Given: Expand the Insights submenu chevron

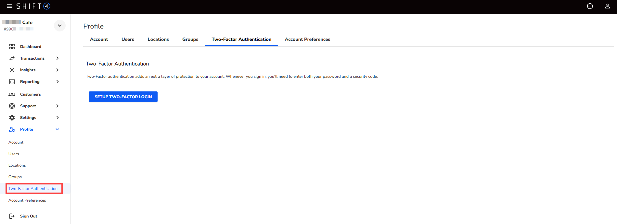Looking at the screenshot, I should point(58,70).
